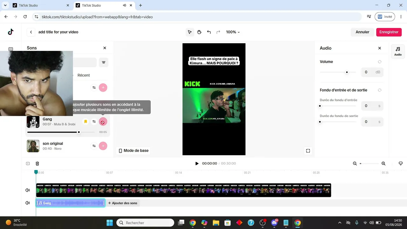
Task: Focus the Volume dB input field
Action: tap(372, 72)
